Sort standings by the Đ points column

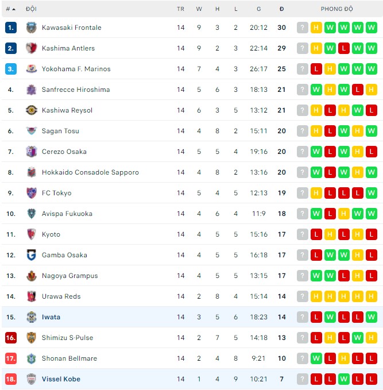pos(281,9)
